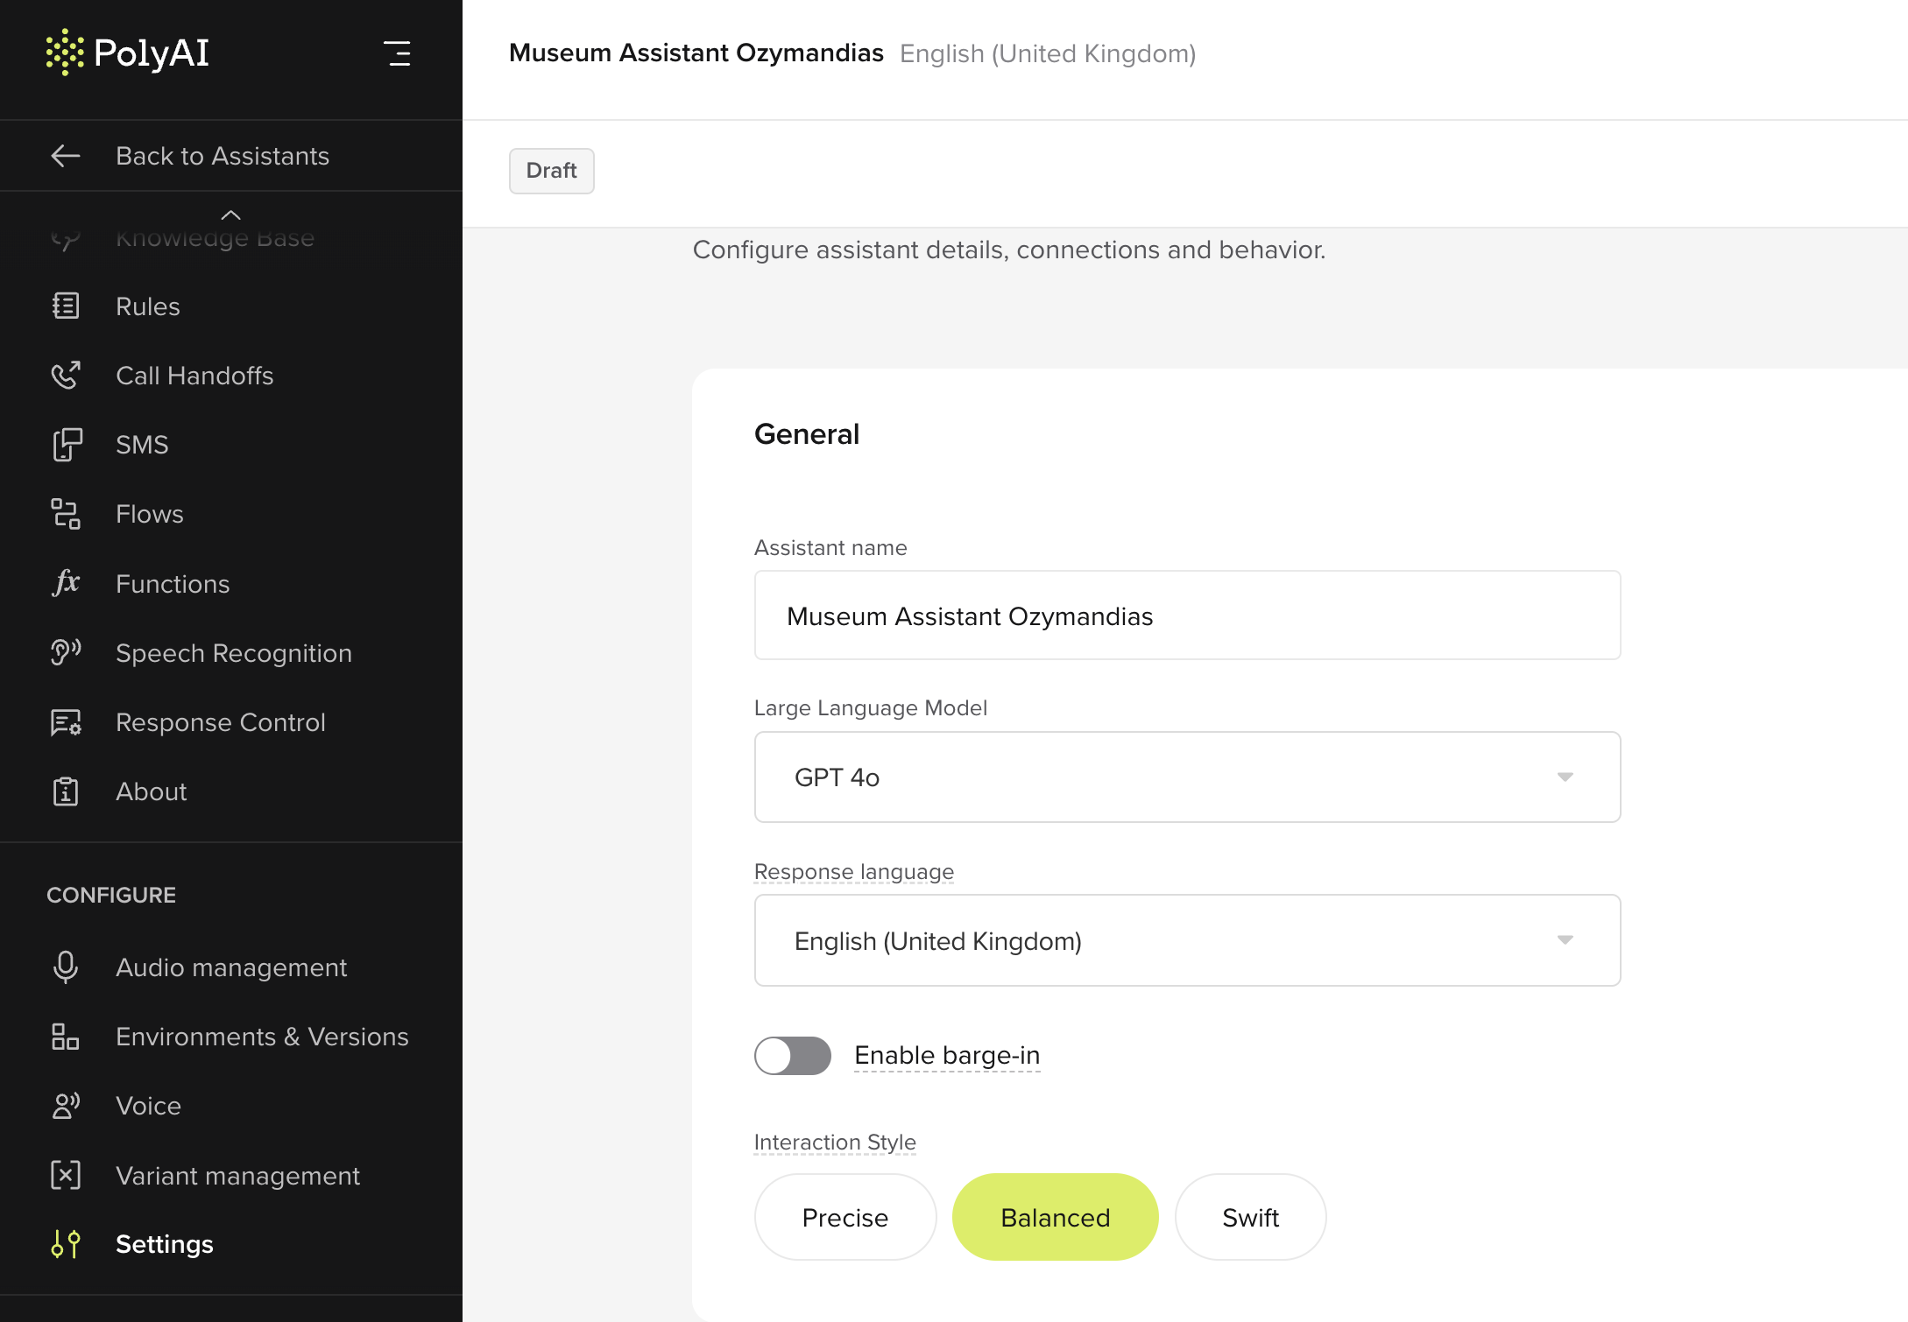Viewport: 1908px width, 1322px height.
Task: Select the Precise interaction style
Action: coord(845,1218)
